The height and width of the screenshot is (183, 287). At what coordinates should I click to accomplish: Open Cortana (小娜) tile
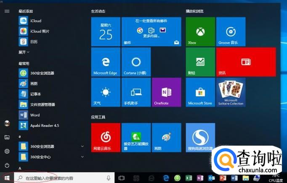click(136, 62)
